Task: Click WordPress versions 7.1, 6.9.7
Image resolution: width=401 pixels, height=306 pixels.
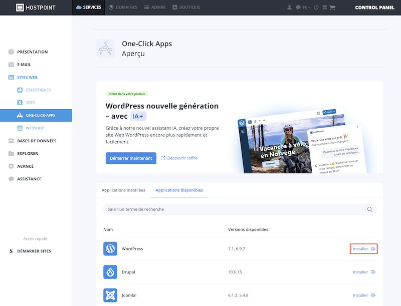Action: point(237,249)
